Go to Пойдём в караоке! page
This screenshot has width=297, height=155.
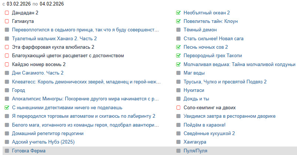(204, 125)
